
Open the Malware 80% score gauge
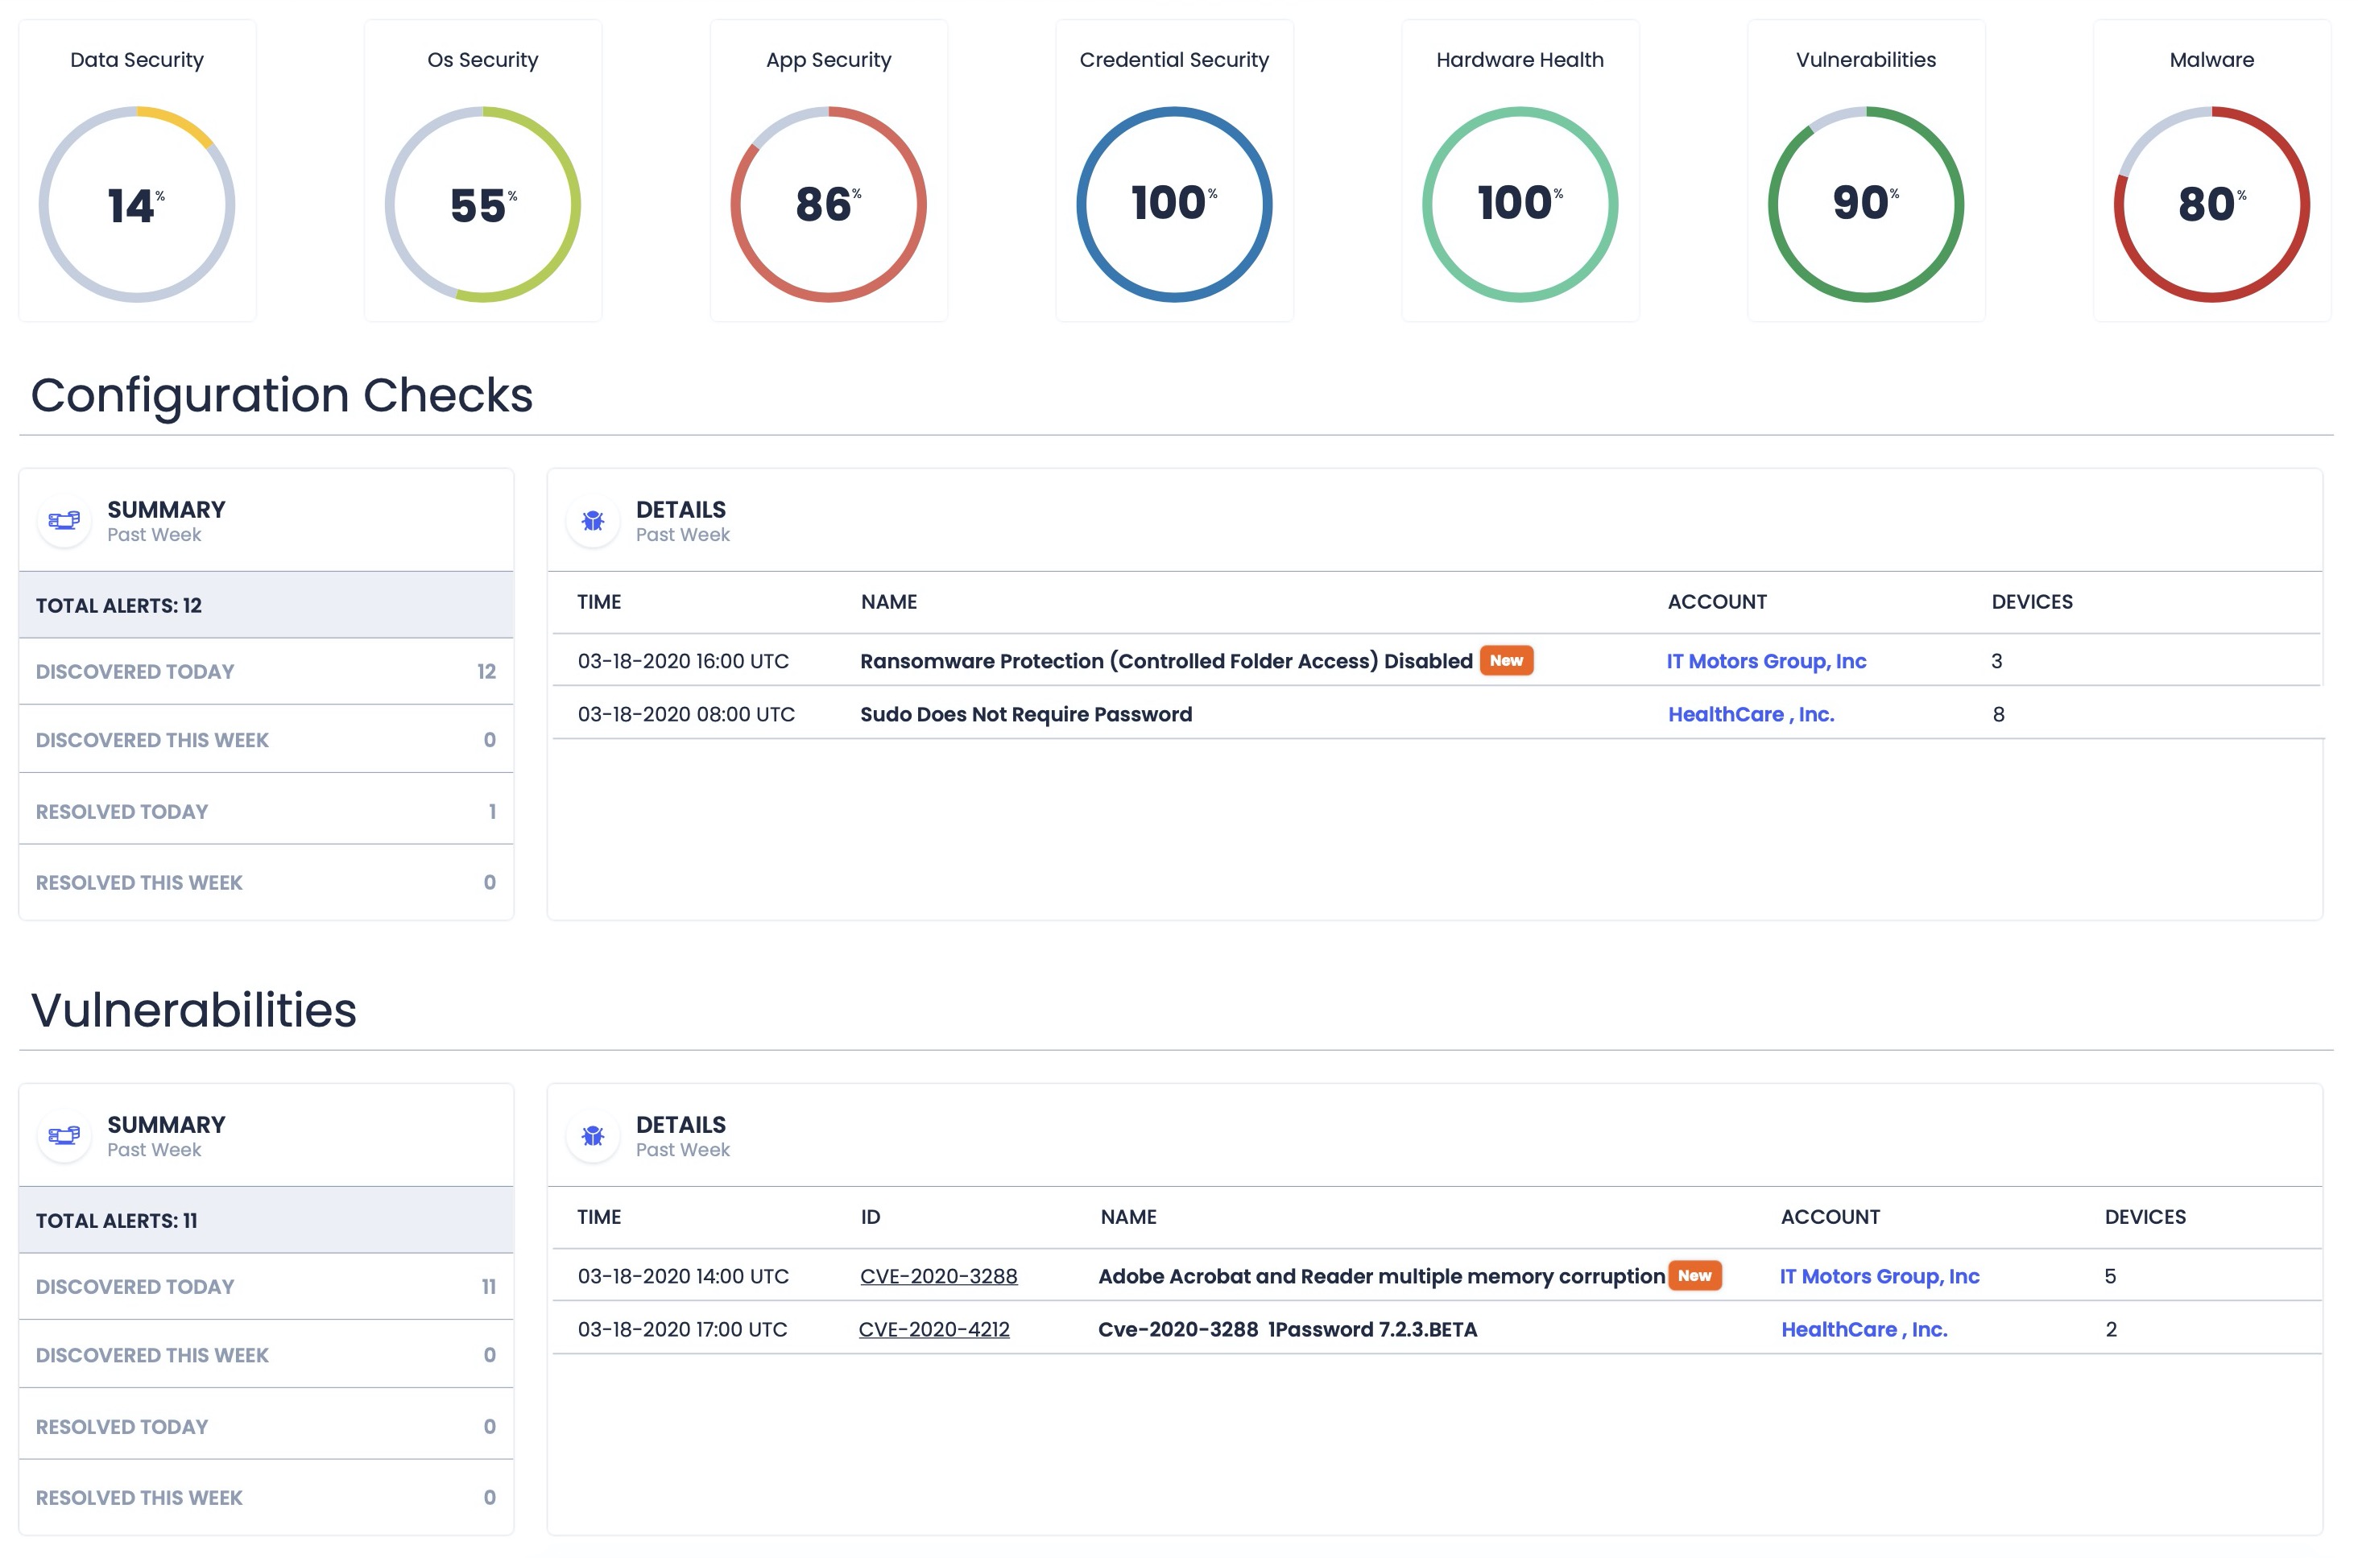pos(2211,204)
